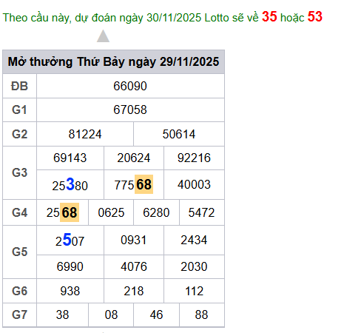The width and height of the screenshot is (344, 333).
Task: Select G5 number 4076
Action: (134, 266)
